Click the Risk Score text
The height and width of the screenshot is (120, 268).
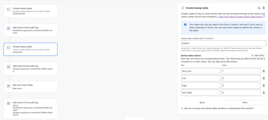point(17,89)
